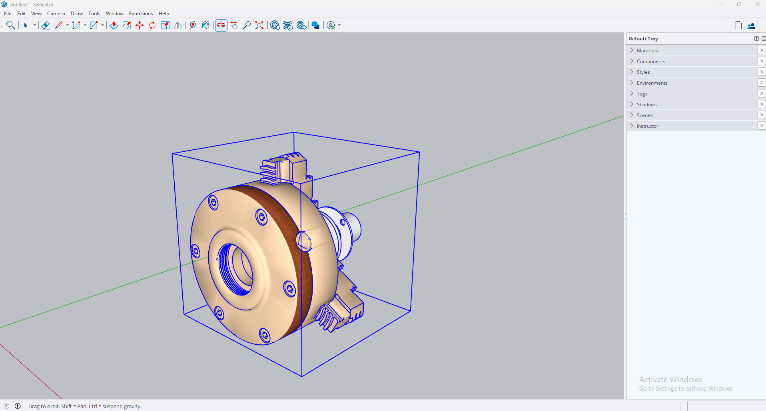
Task: Click the Zoom Extents tool
Action: (260, 25)
